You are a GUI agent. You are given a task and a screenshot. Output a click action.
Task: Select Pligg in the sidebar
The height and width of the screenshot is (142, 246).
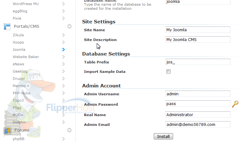pos(17,108)
